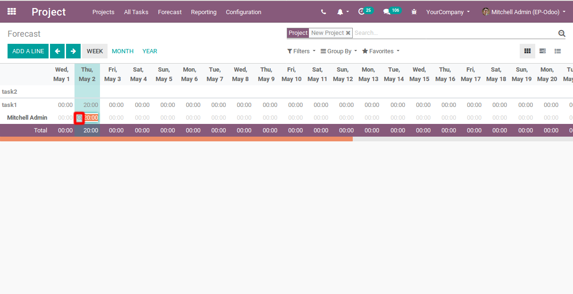Remove the New Project search facet
The width and height of the screenshot is (573, 294).
pyautogui.click(x=348, y=33)
